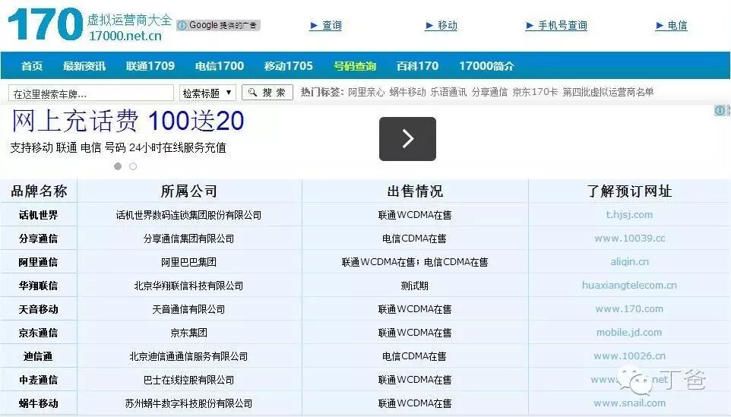Open the mobile.jd.com link
The height and width of the screenshot is (417, 731).
click(629, 332)
